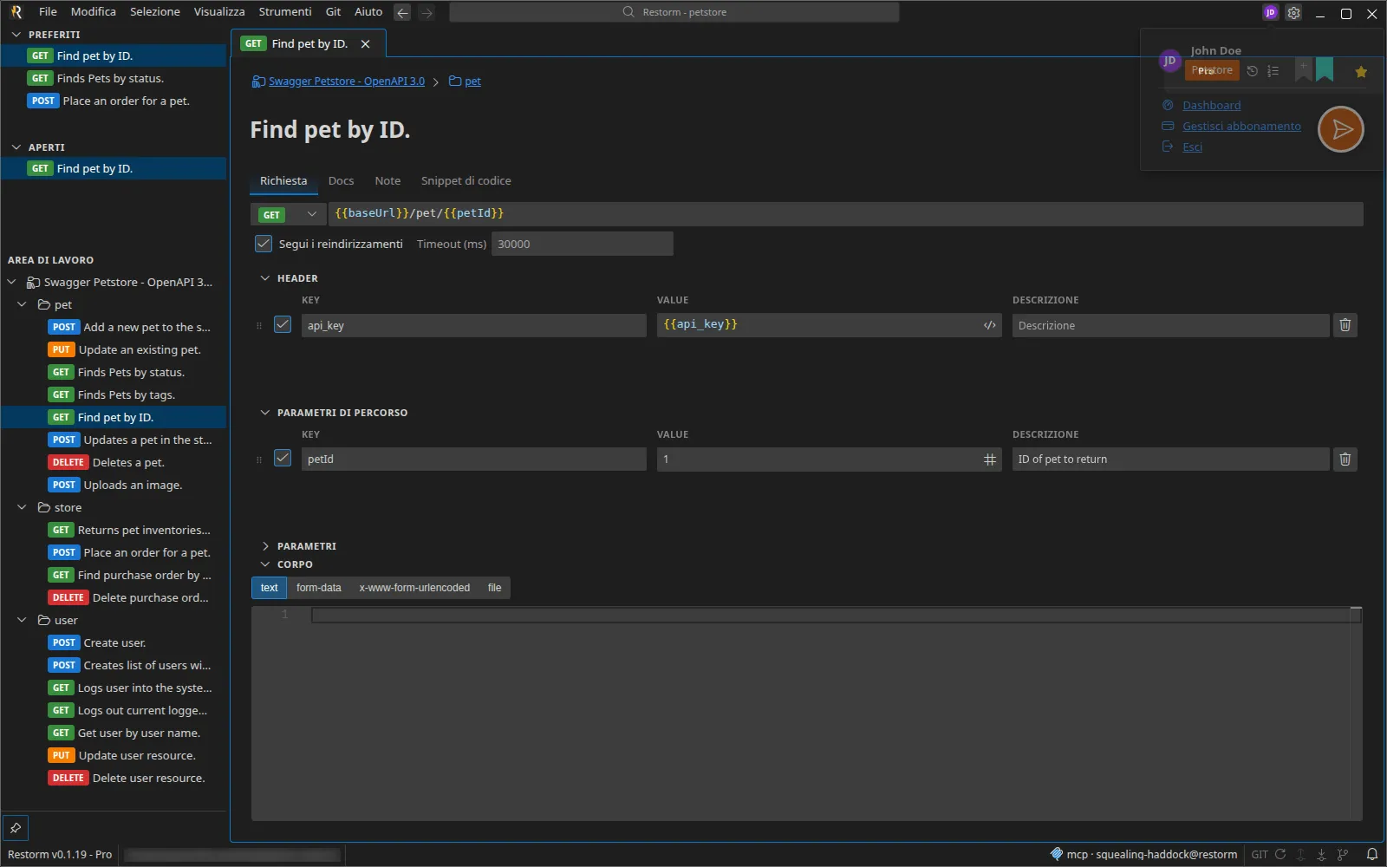Viewport: 1387px width, 867px height.
Task: Toggle code view in api_key value field
Action: [x=989, y=325]
